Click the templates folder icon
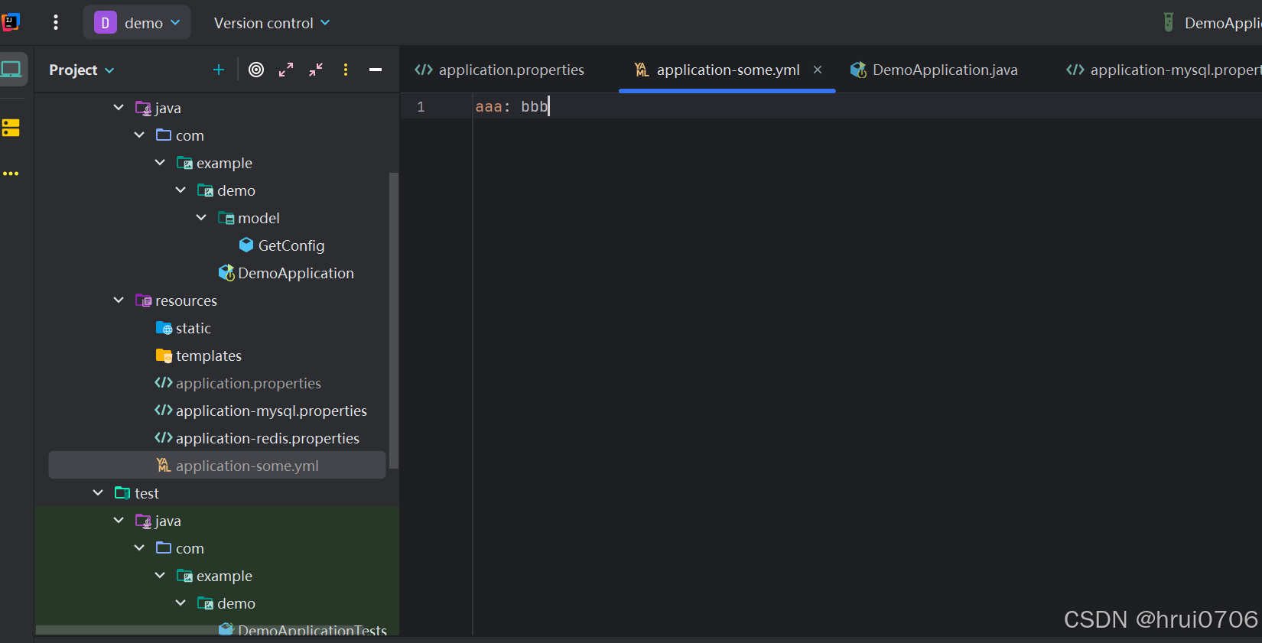 click(164, 356)
